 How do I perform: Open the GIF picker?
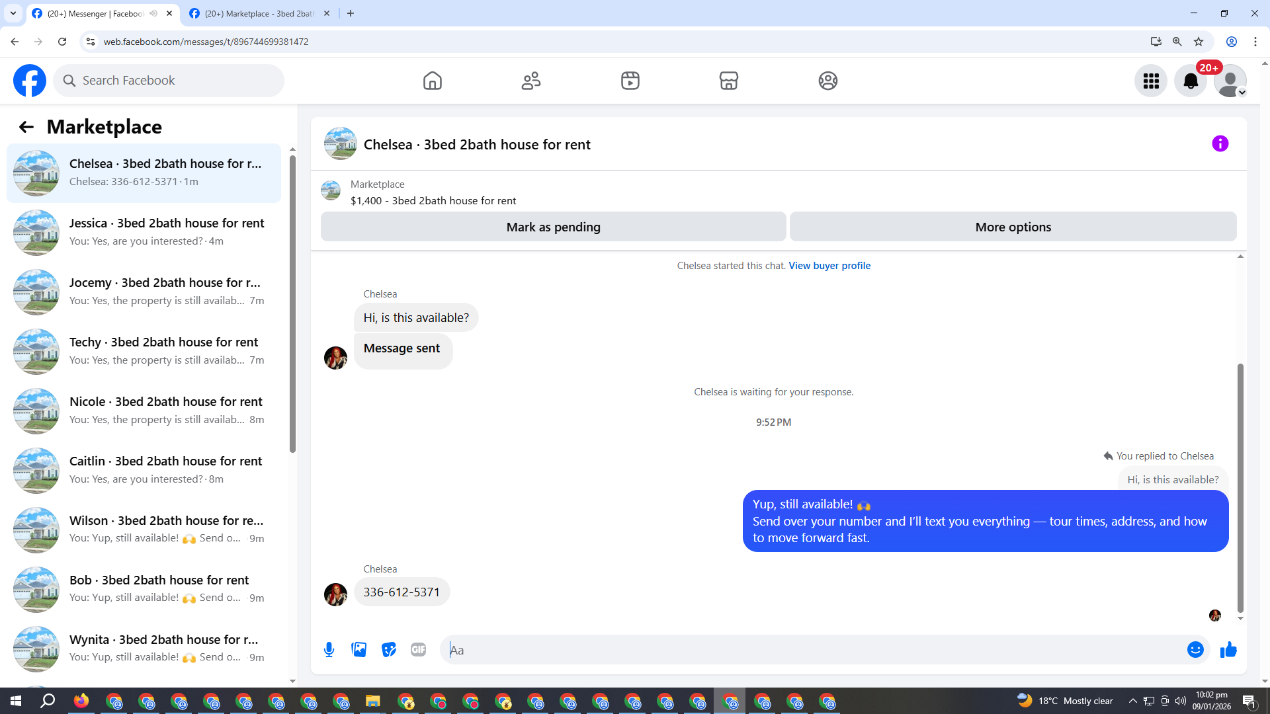[418, 650]
